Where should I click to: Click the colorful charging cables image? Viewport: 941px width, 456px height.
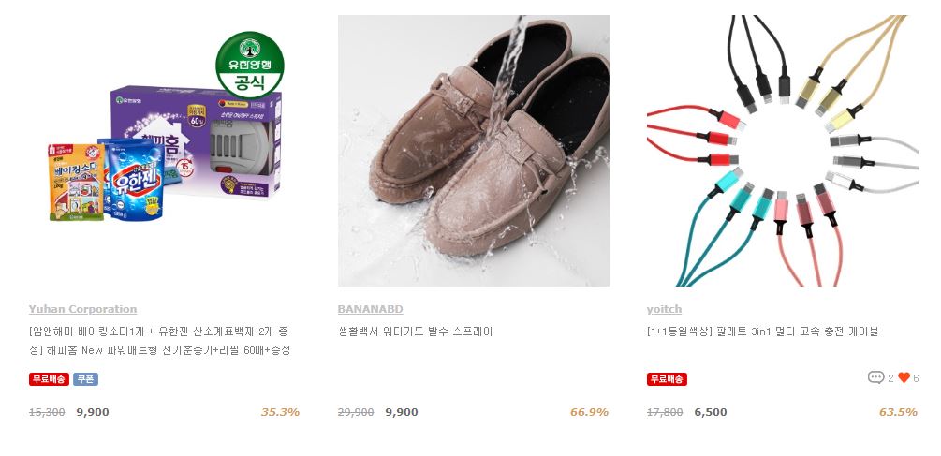783,151
